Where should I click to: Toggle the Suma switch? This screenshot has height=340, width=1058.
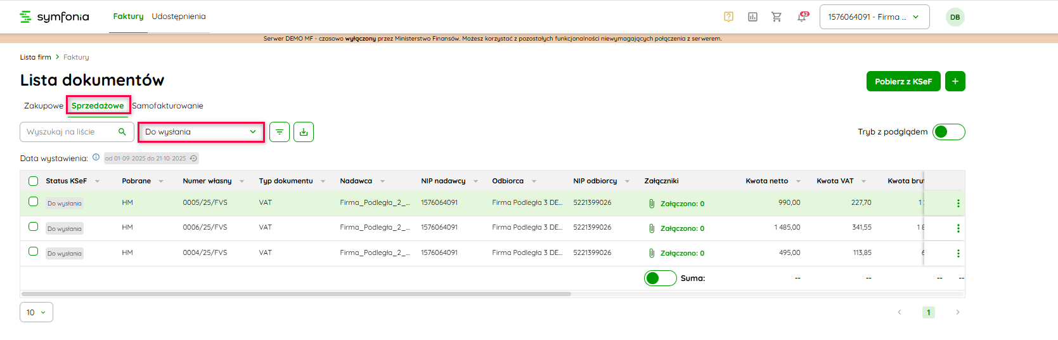tap(660, 278)
